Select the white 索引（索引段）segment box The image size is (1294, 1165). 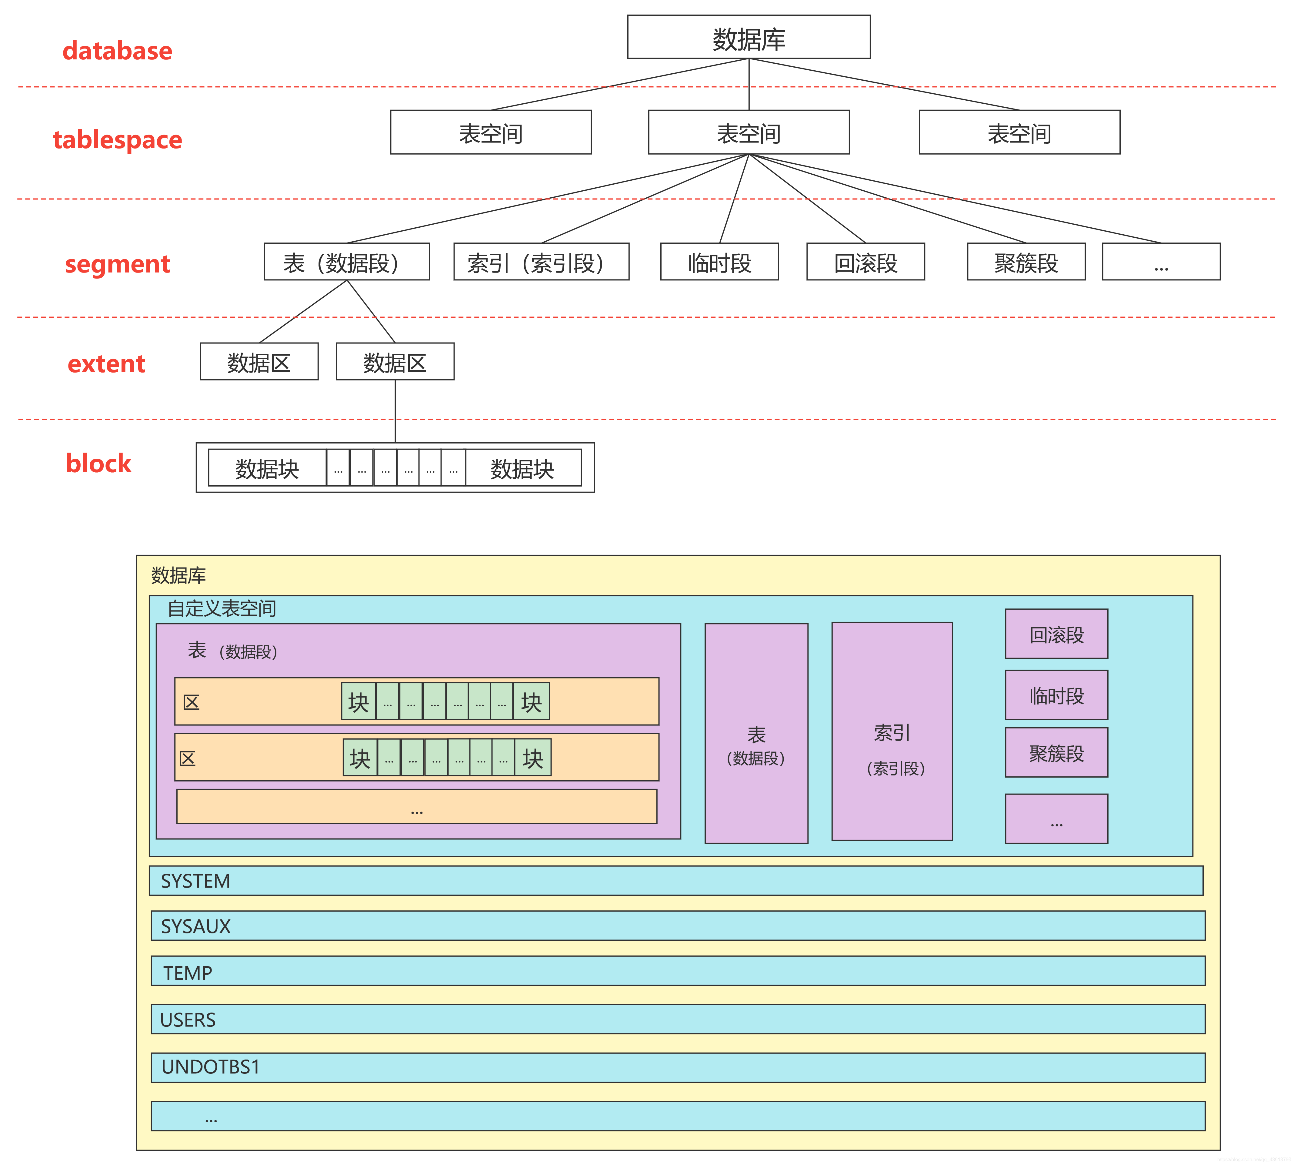(542, 261)
